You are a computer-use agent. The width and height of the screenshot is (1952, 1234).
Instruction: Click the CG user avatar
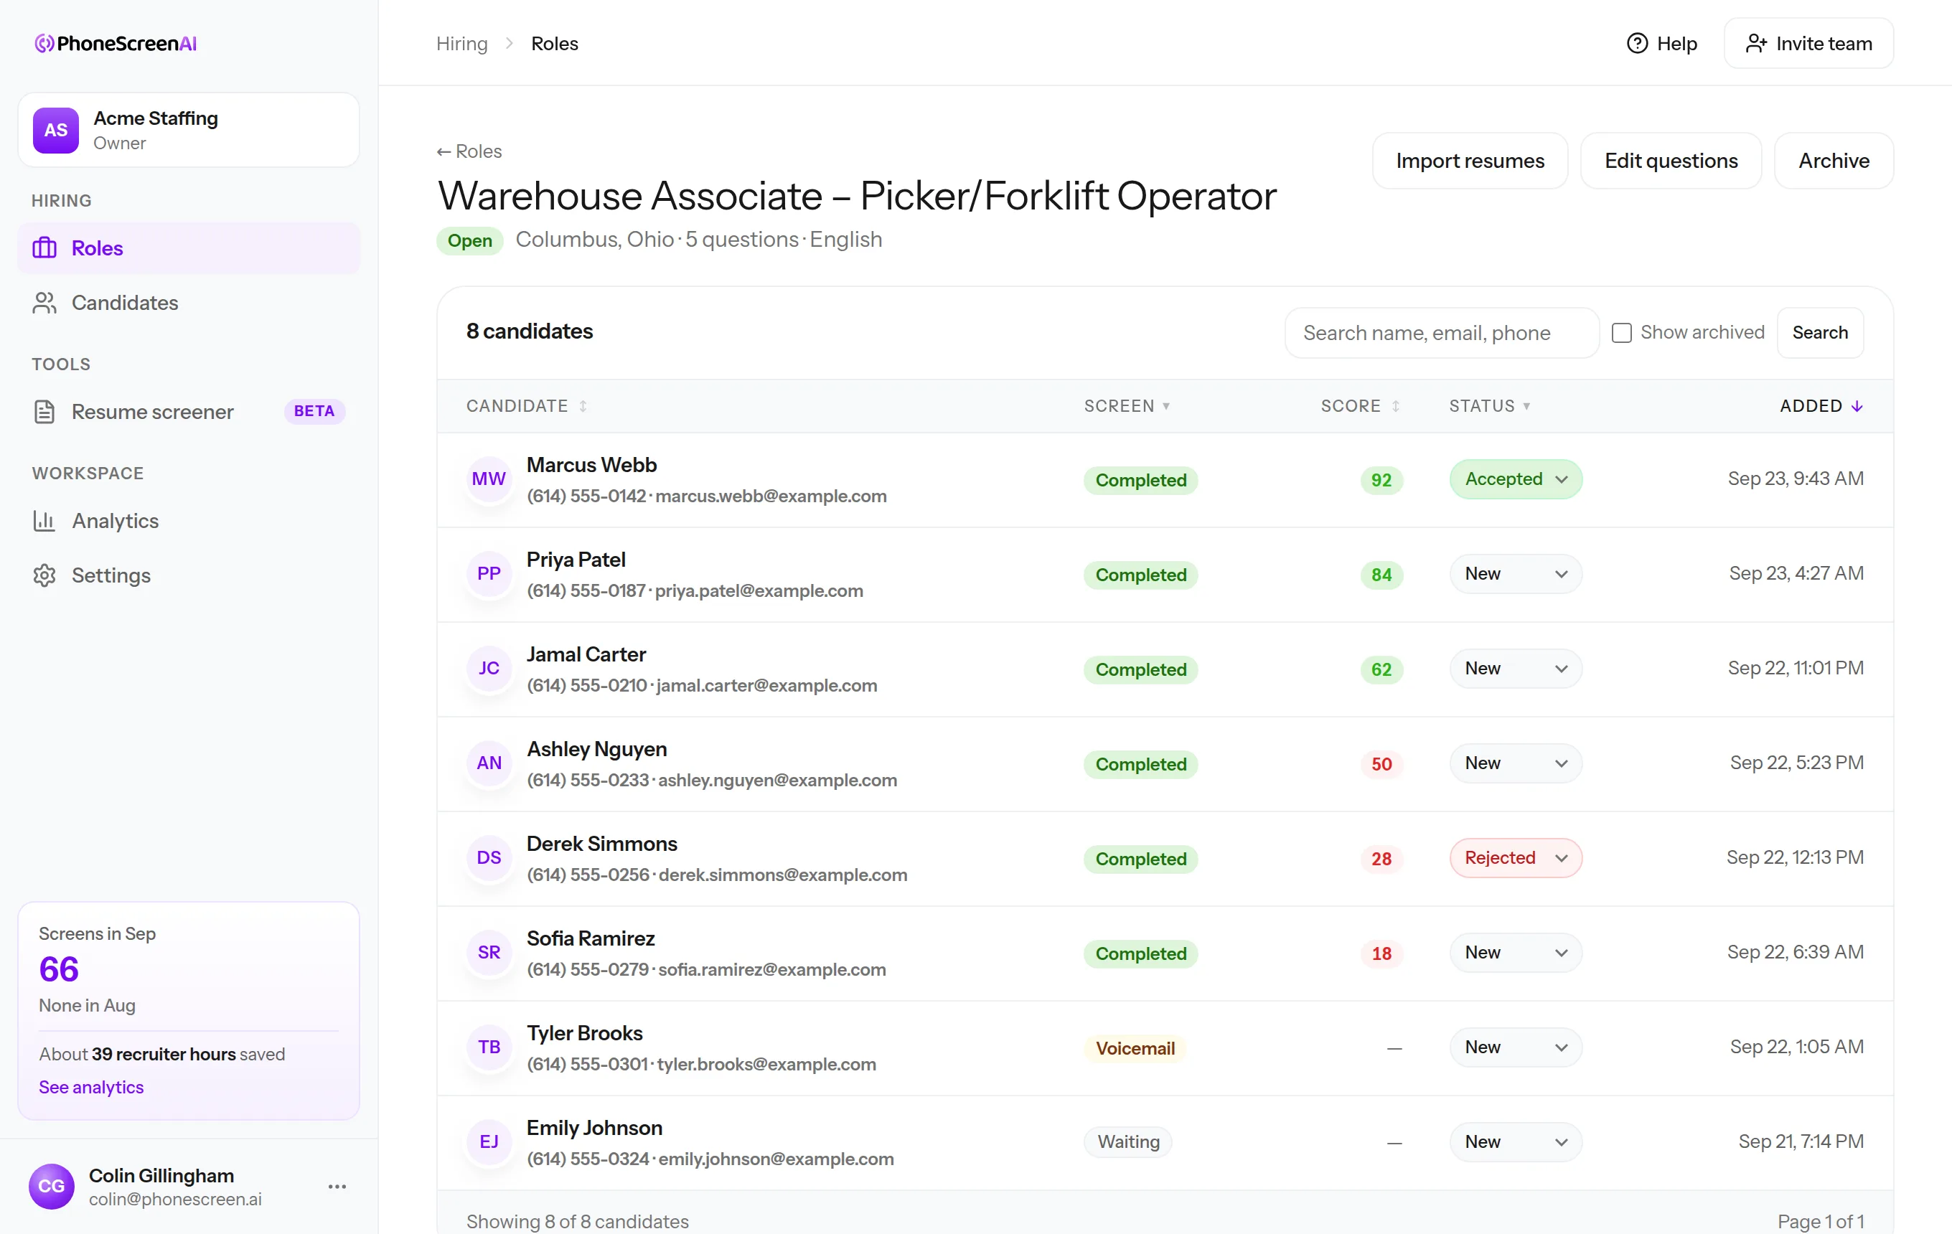click(x=52, y=1187)
